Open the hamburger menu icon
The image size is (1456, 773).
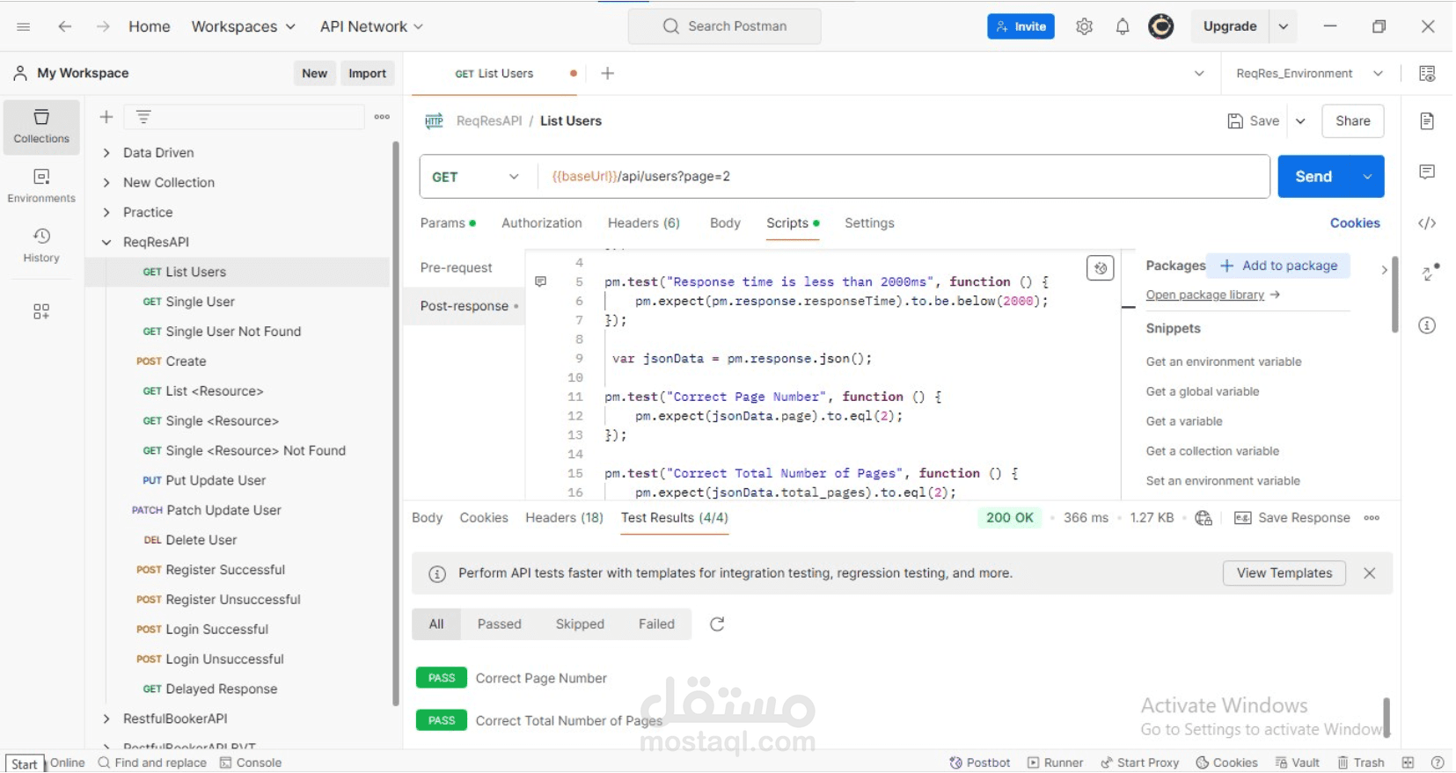click(x=24, y=26)
